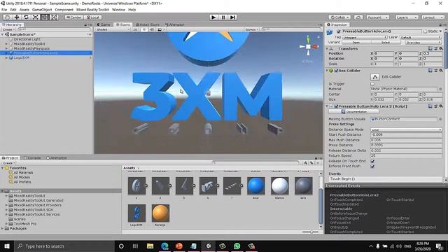Toggle GameObject active checkbox in Inspector
This screenshot has height=252, width=448.
coord(339,31)
